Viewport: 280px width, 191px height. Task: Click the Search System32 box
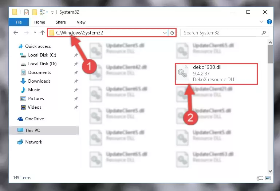pos(225,33)
